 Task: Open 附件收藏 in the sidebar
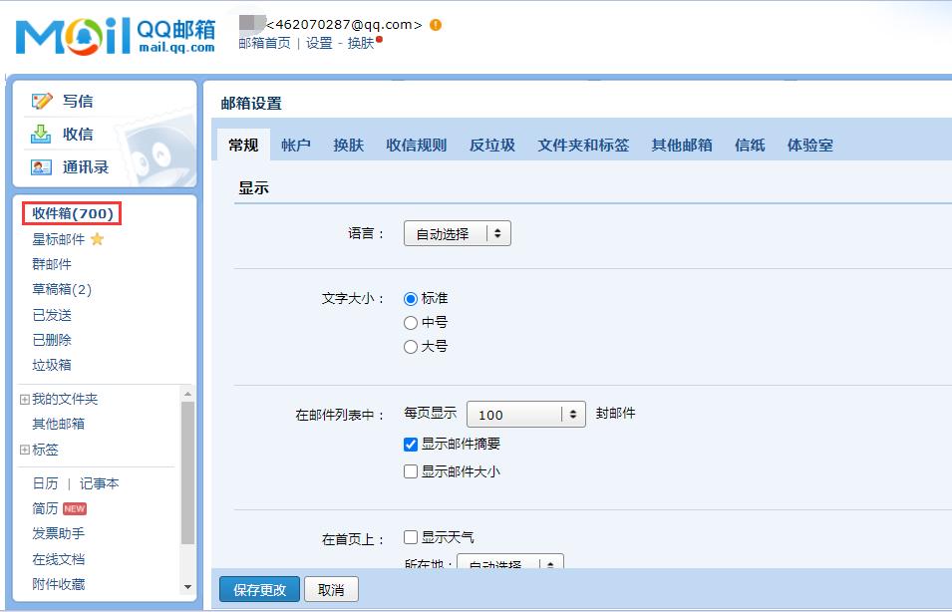pos(57,585)
